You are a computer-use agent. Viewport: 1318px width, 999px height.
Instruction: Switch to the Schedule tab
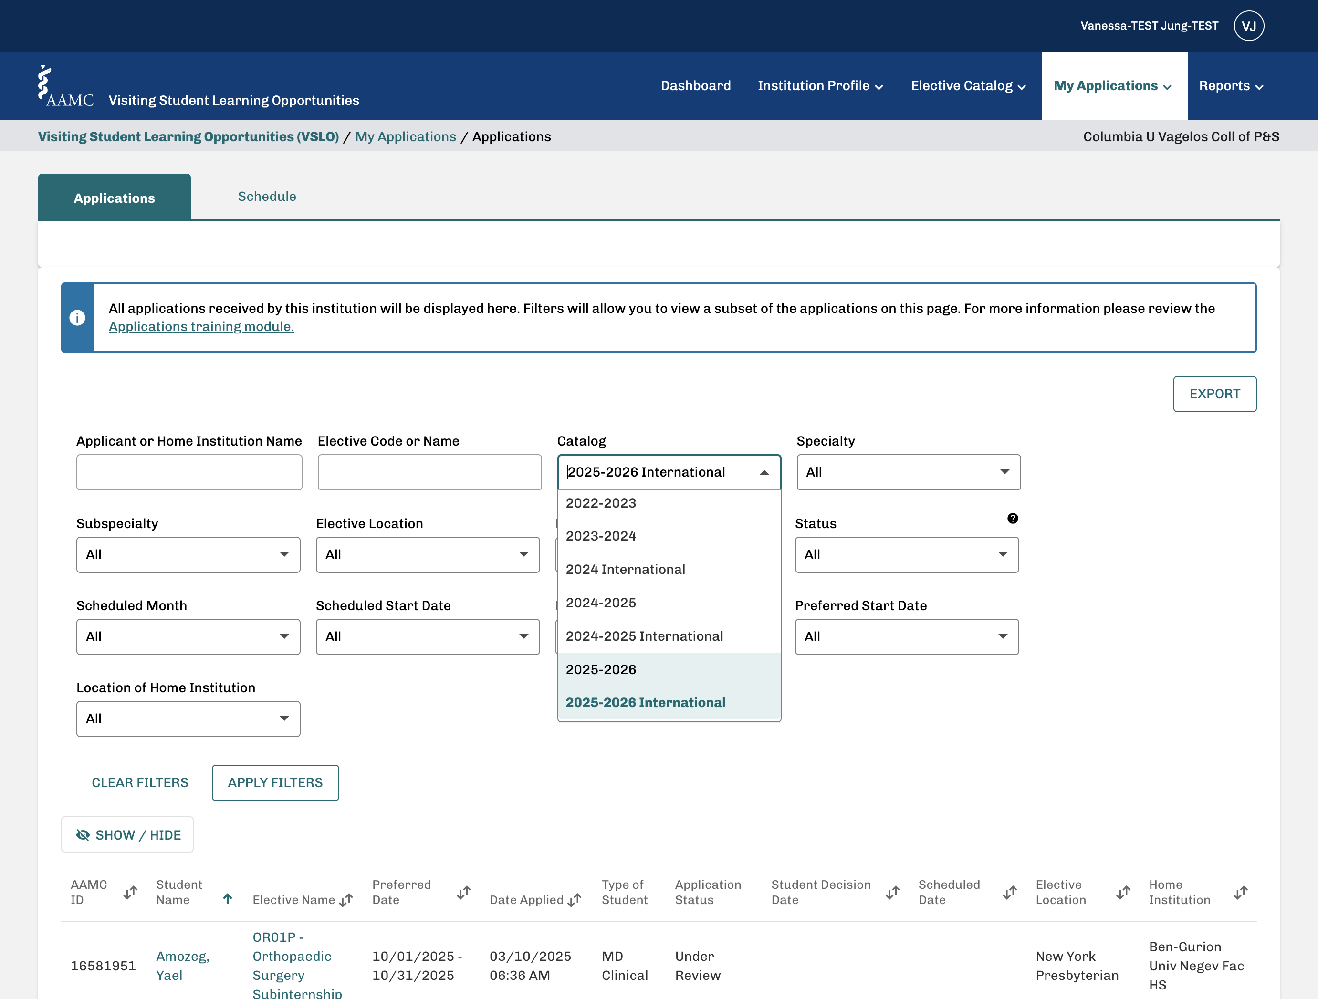[x=267, y=197]
